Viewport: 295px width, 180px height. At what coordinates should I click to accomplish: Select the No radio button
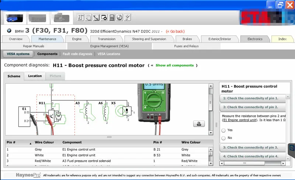pos(223,138)
